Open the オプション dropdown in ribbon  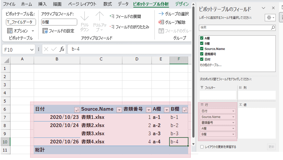pos(32,31)
